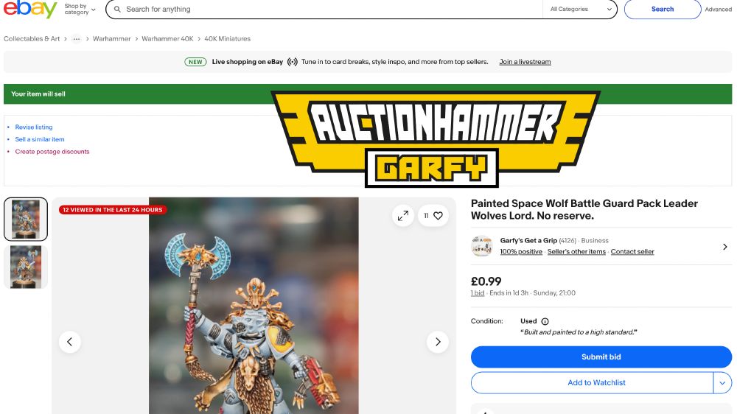Image resolution: width=737 pixels, height=414 pixels.
Task: Click the Used condition info icon
Action: click(545, 321)
